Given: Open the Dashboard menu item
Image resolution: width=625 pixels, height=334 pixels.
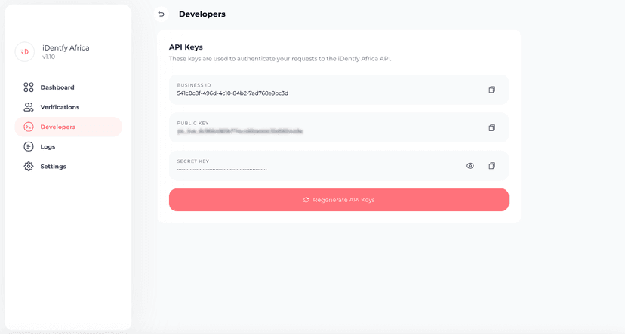Looking at the screenshot, I should coord(57,87).
